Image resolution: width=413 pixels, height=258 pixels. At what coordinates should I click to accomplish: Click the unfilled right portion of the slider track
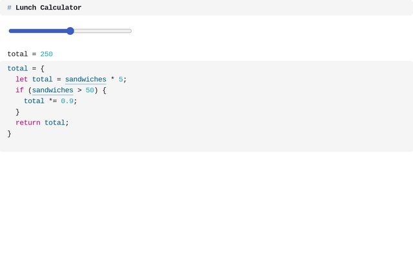click(x=102, y=31)
